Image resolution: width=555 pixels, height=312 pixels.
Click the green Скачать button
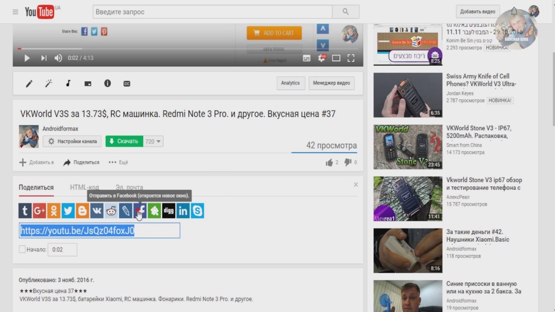124,141
